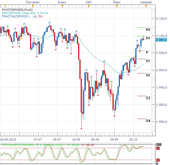Click the S1 support level label
170x165 pixels.
coord(148,61)
